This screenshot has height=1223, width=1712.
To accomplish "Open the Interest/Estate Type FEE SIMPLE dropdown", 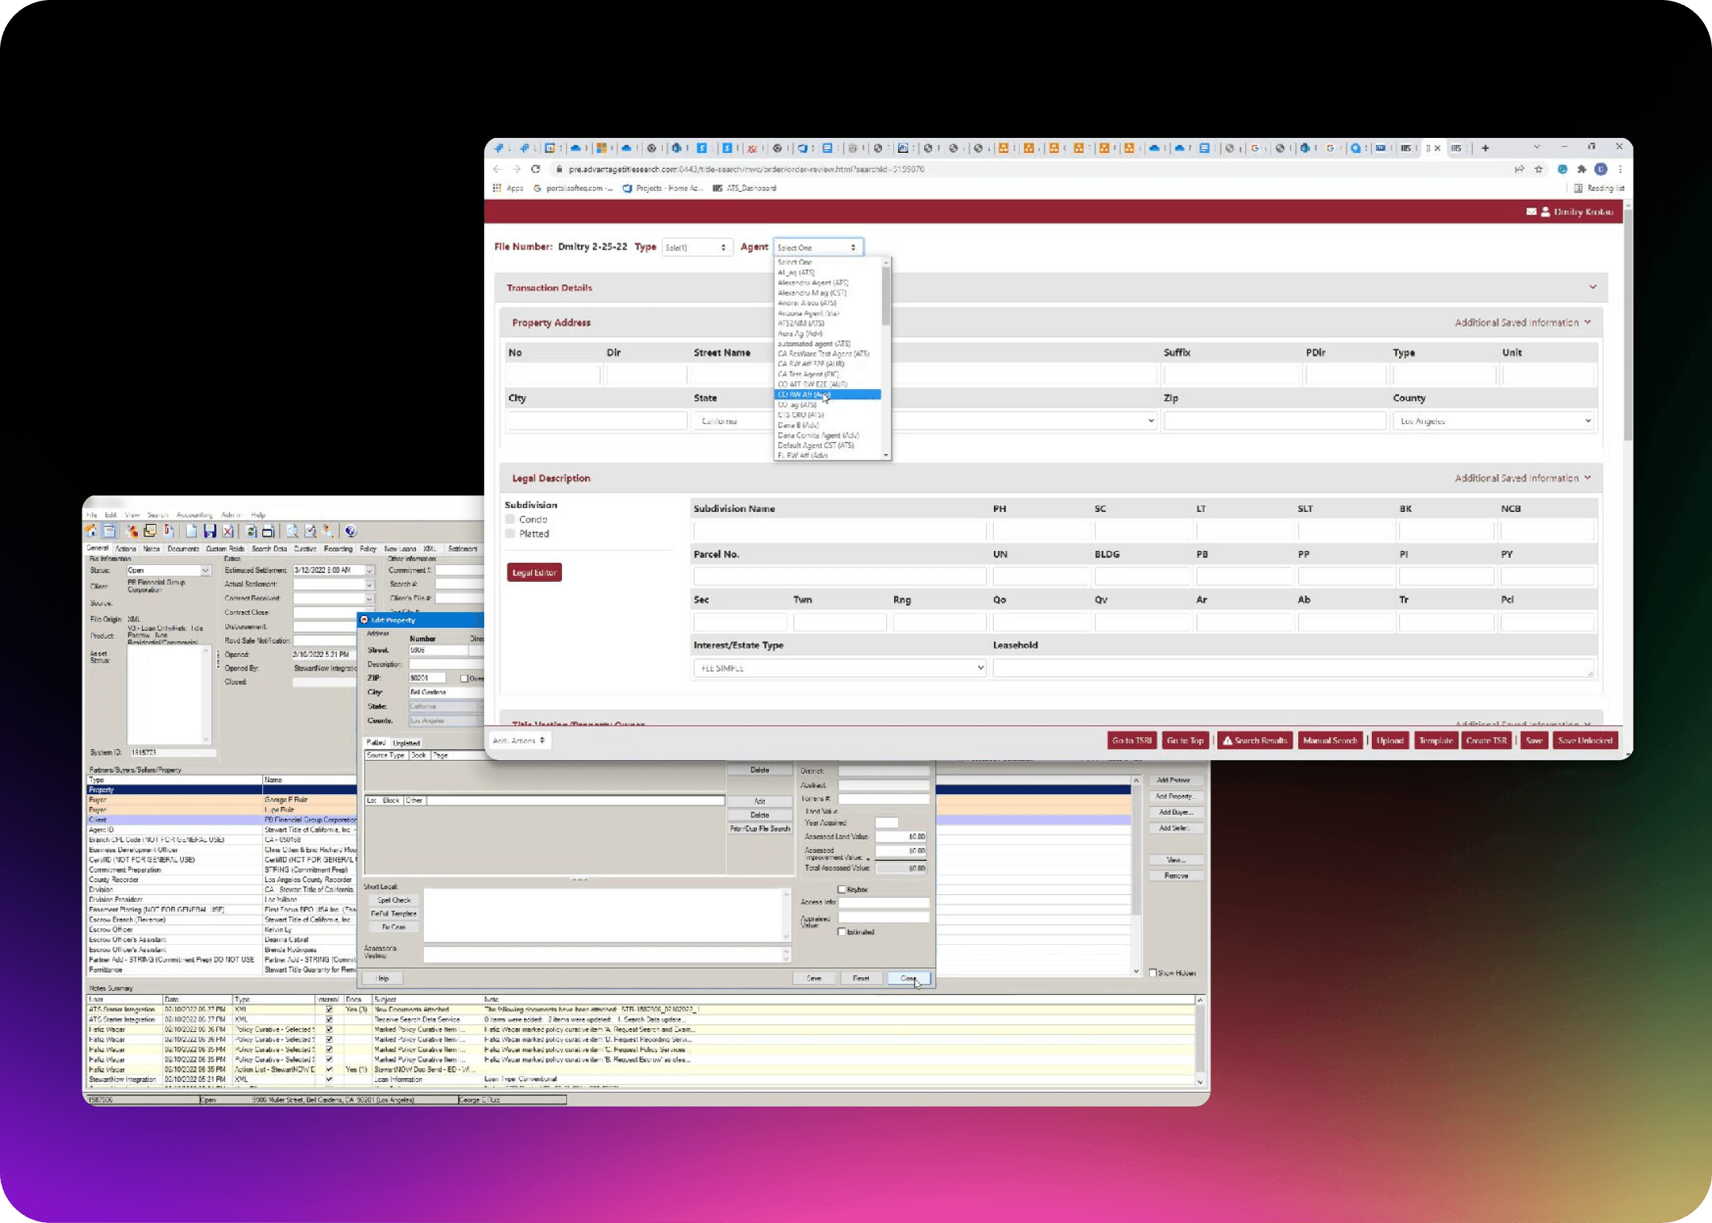I will [x=839, y=668].
